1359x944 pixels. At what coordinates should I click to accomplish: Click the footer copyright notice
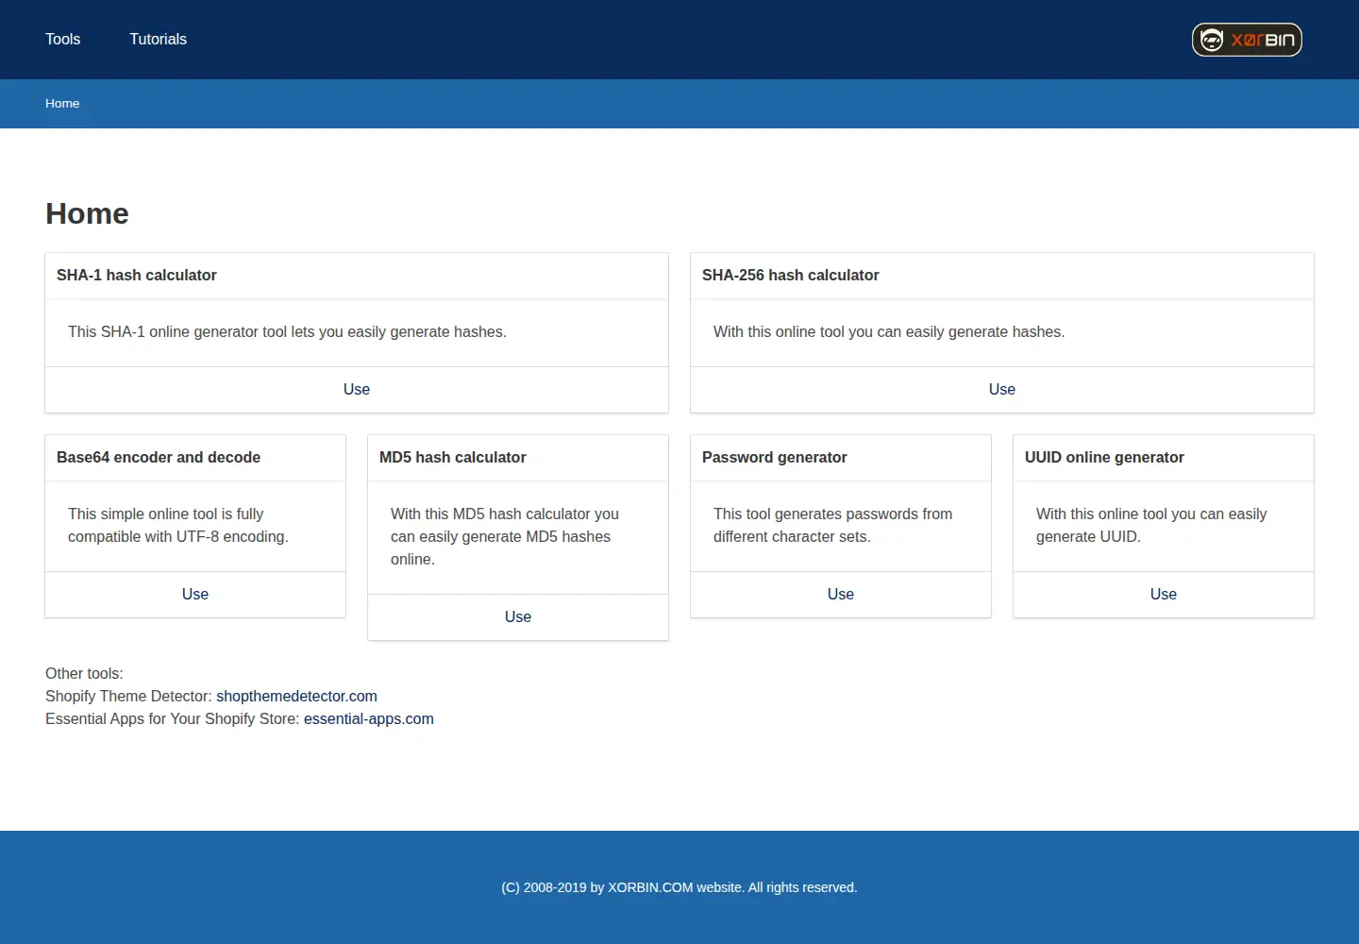coord(679,887)
